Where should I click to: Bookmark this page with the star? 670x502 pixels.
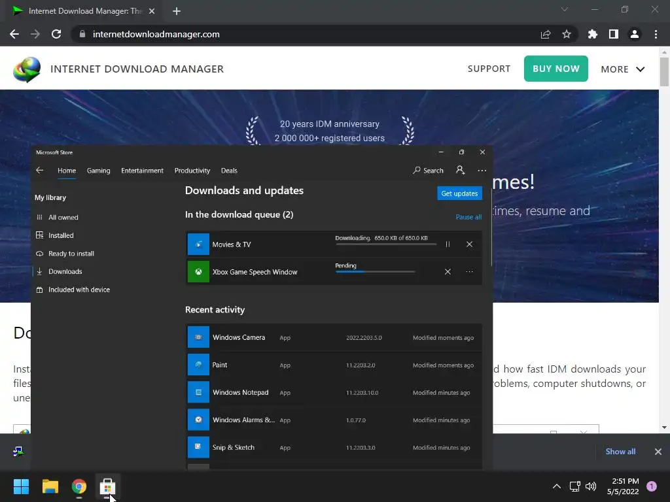(x=566, y=34)
